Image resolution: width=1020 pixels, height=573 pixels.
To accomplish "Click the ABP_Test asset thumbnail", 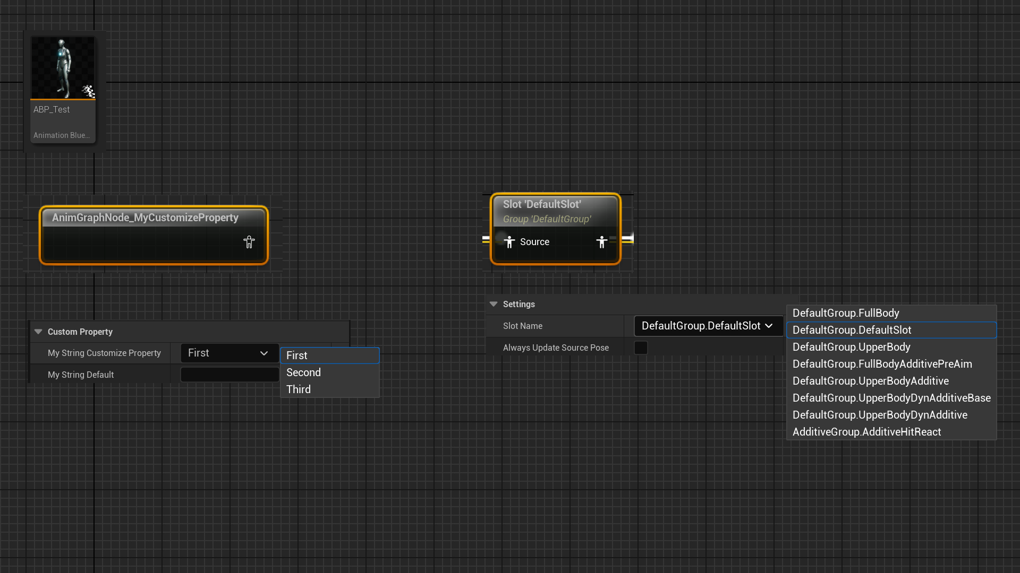I will (63, 67).
